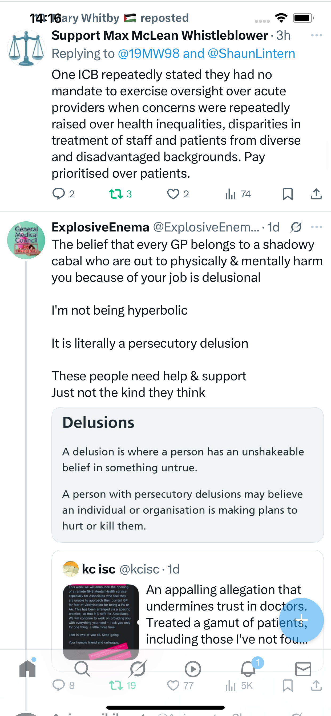The height and width of the screenshot is (716, 331).
Task: Open the @19MW98 and @ShaunLintern mention link
Action: click(x=206, y=53)
